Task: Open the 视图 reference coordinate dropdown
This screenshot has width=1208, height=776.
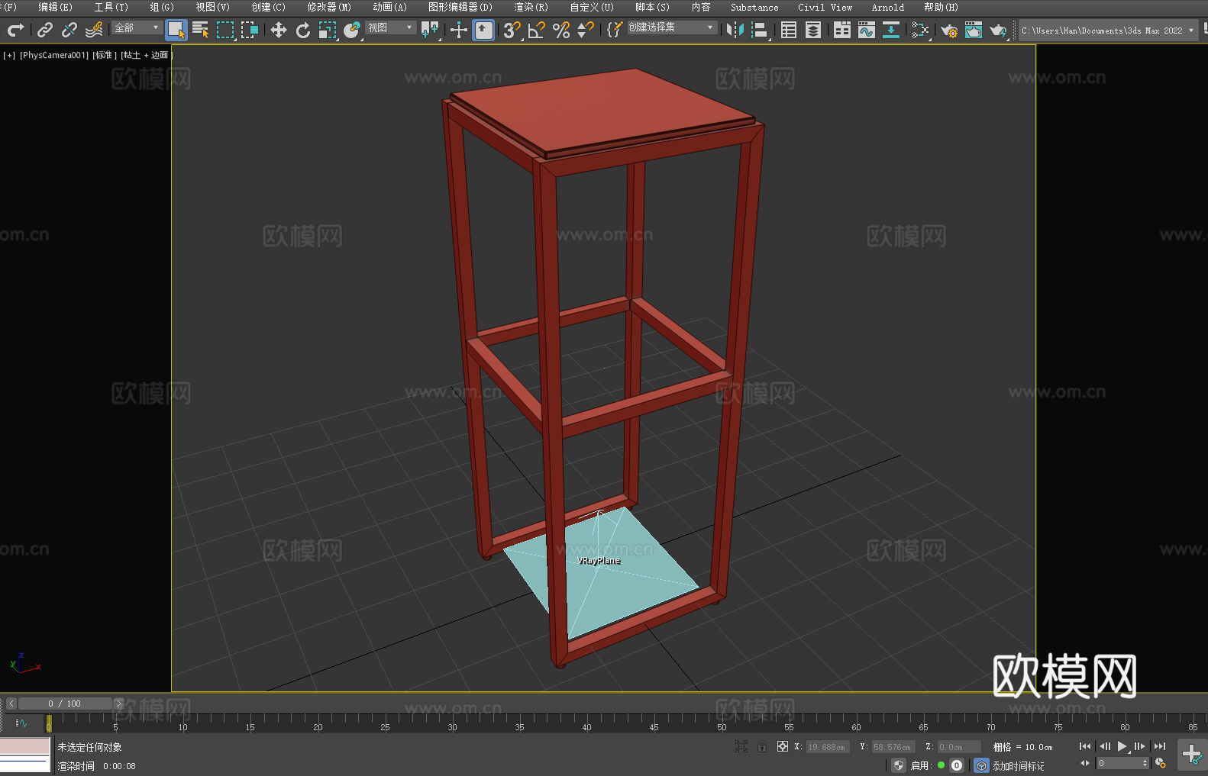Action: click(390, 27)
